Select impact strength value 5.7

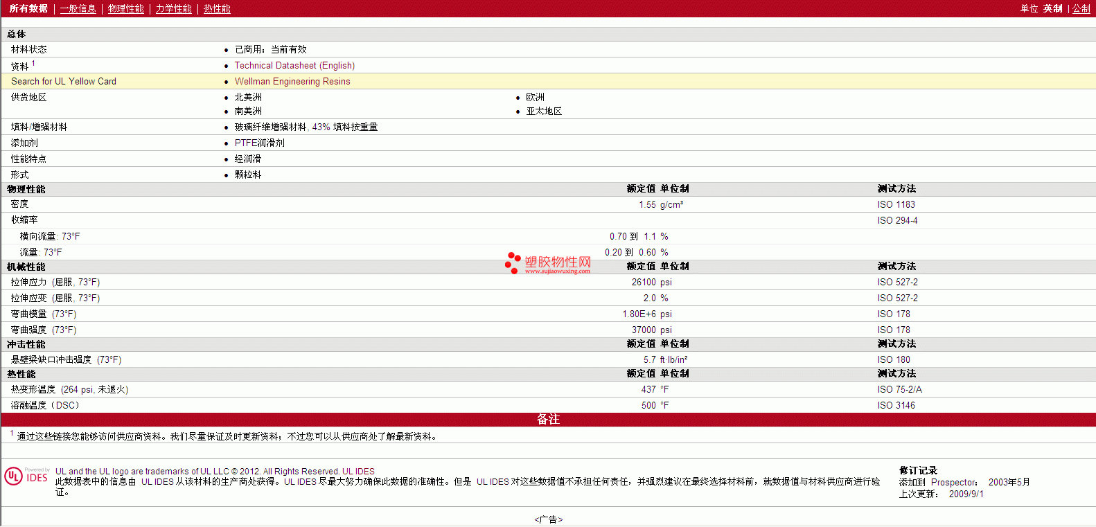(649, 359)
